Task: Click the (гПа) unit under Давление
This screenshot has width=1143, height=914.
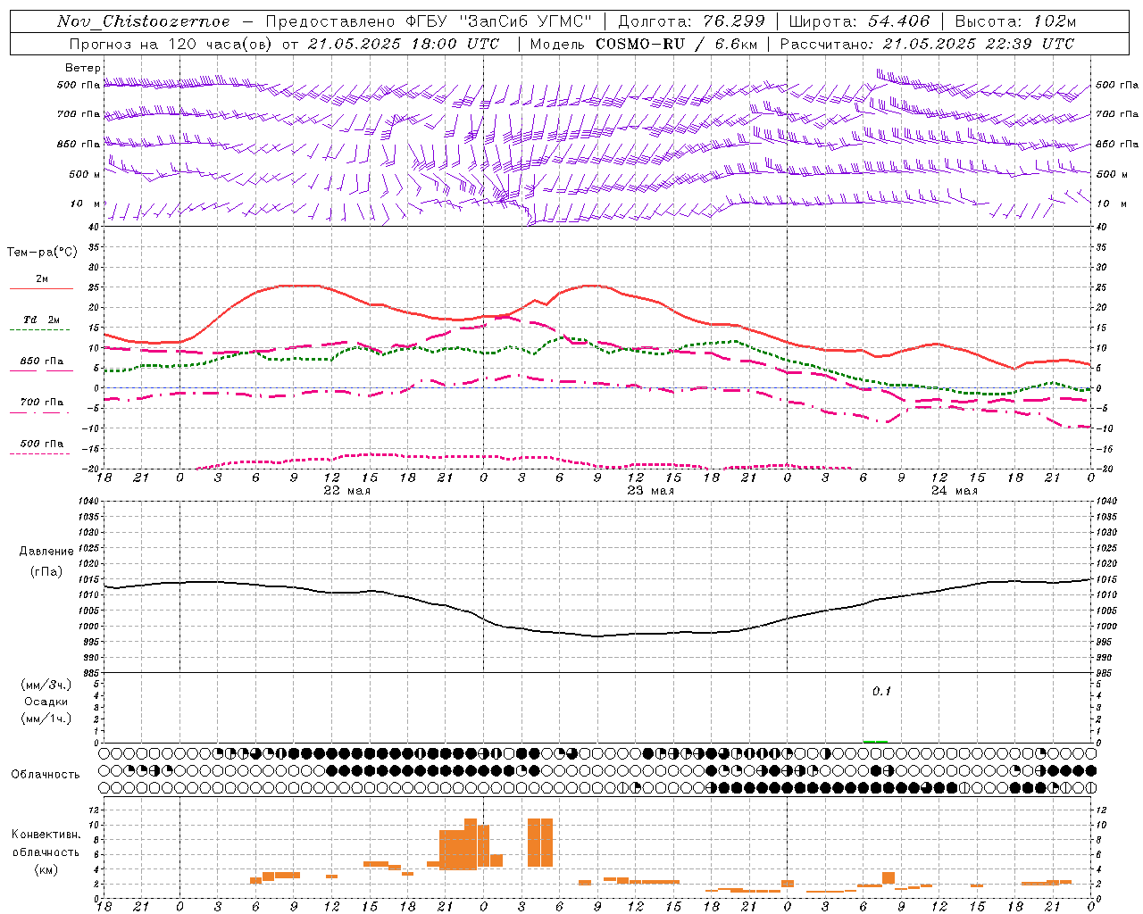Action: (x=46, y=572)
